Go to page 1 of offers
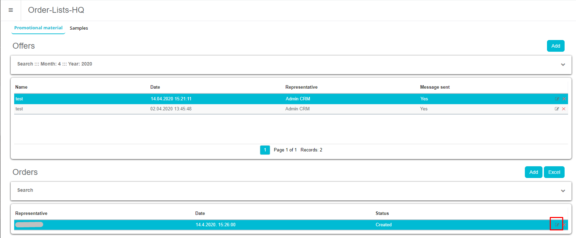The image size is (576, 238). [x=265, y=150]
